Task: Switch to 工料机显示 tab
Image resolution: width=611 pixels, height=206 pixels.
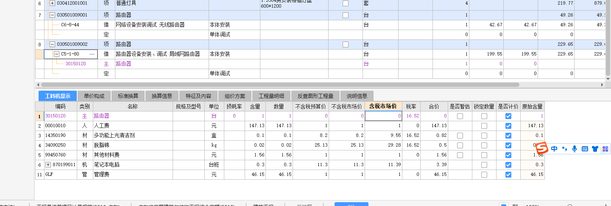Action: (x=58, y=96)
